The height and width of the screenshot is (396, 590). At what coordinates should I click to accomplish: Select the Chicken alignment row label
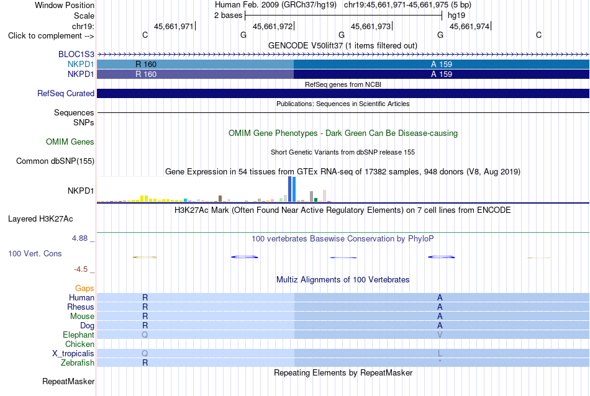tap(79, 344)
